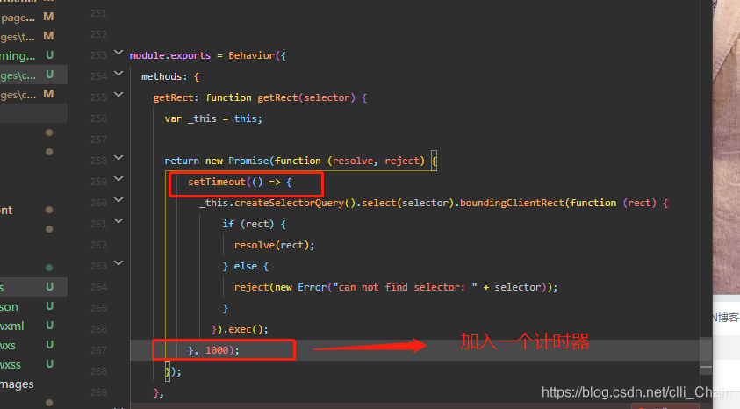This screenshot has height=409, width=740.
Task: Click line number 252 in gutter
Action: click(x=98, y=34)
